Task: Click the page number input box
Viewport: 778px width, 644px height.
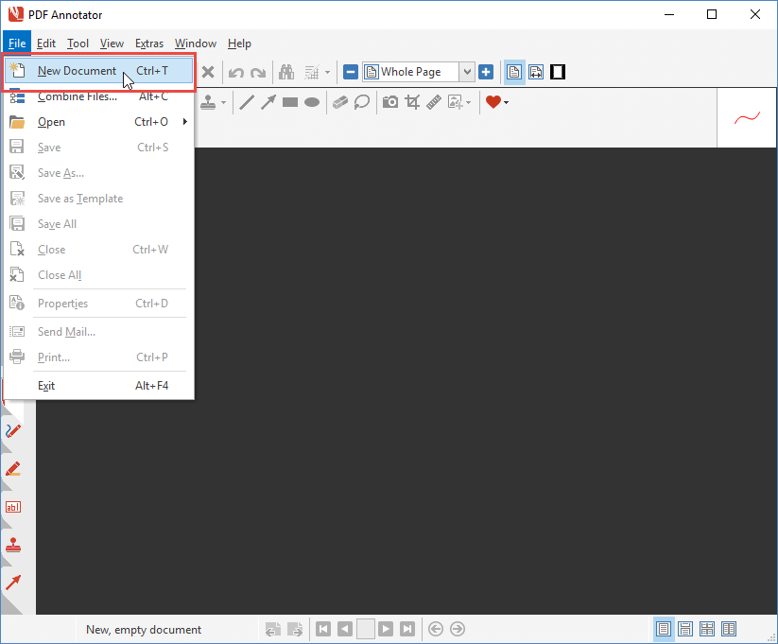Action: [366, 629]
